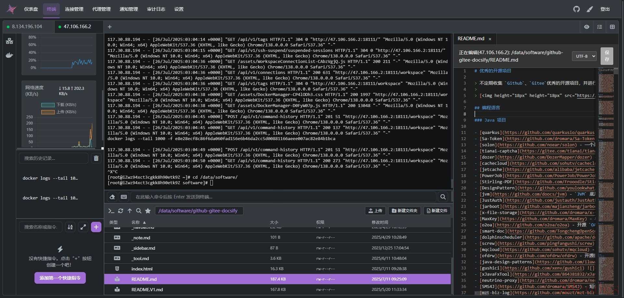Viewport: 624px width, 298px height.
Task: Open the layout grid icon in the tab bar
Action: pyautogui.click(x=612, y=27)
